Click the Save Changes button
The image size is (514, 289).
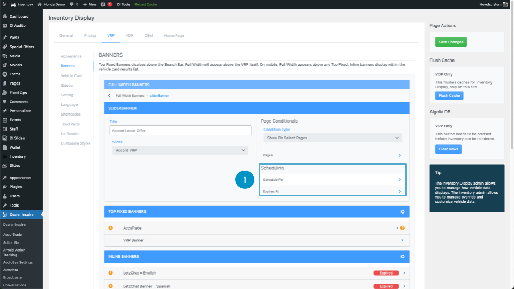[x=451, y=42]
